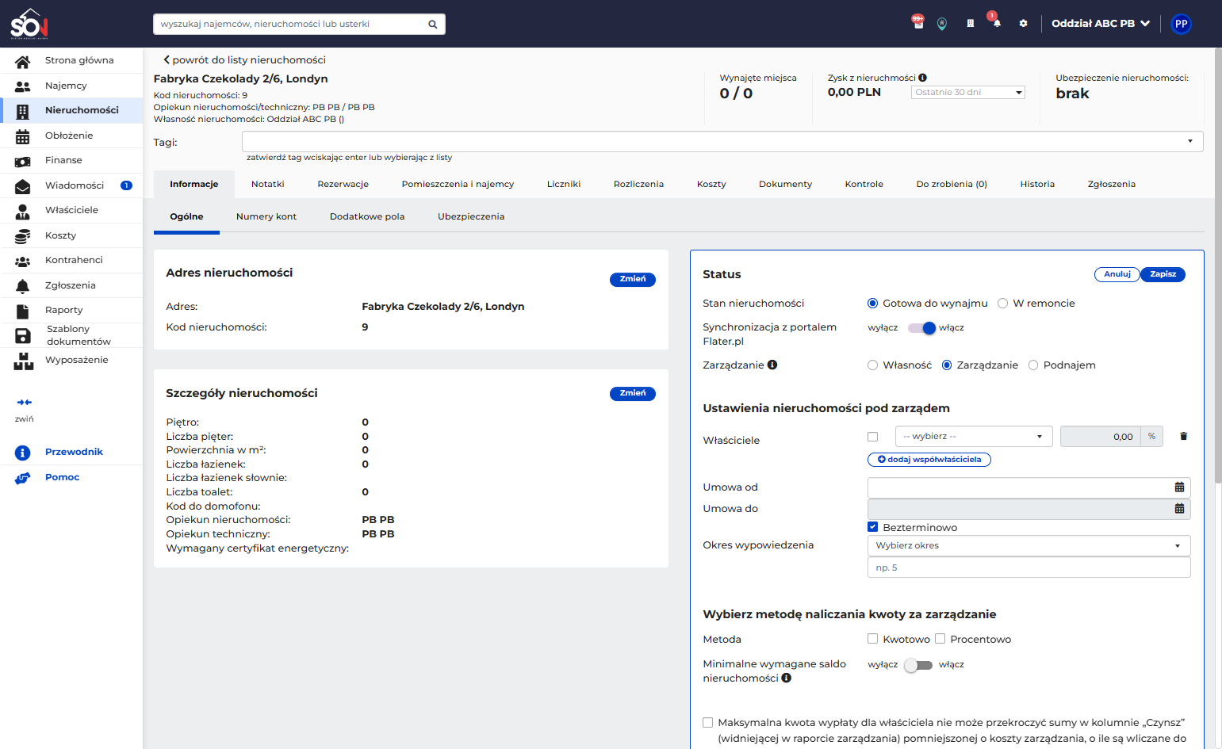Open Ubezpieczenia subtab

(471, 216)
